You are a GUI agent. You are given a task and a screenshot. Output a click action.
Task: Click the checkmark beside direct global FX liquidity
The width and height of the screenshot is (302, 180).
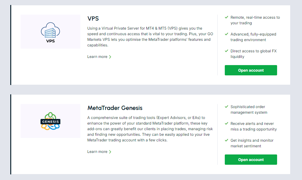point(227,51)
